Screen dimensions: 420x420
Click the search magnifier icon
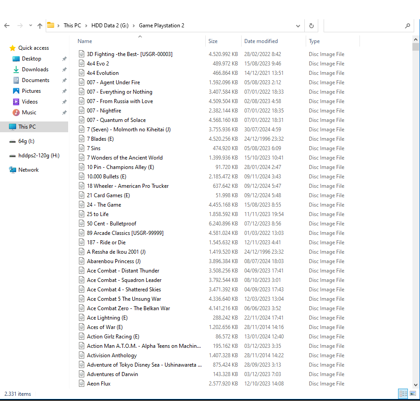[x=407, y=26]
